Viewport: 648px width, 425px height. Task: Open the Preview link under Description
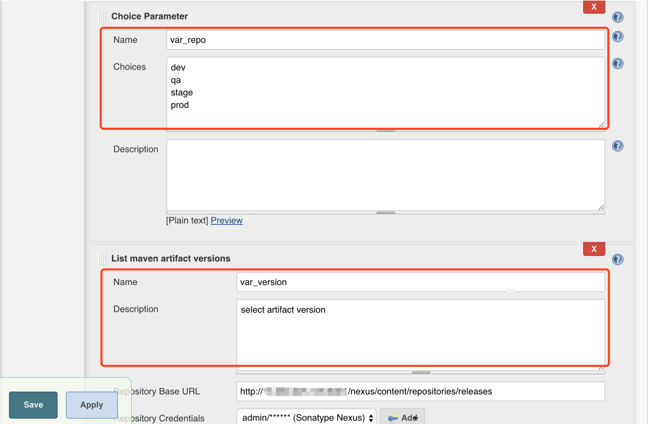tap(227, 220)
